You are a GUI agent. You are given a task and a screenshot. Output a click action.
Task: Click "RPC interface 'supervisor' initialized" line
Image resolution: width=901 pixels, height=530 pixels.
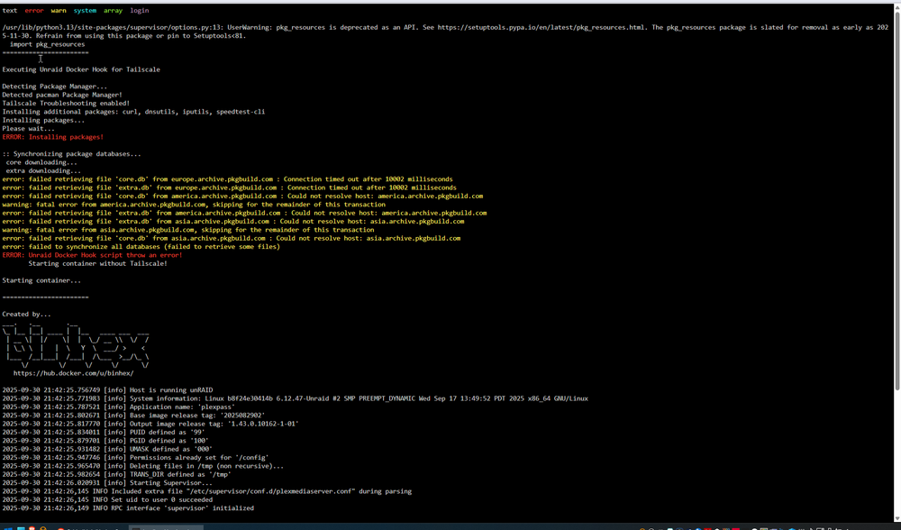[128, 508]
